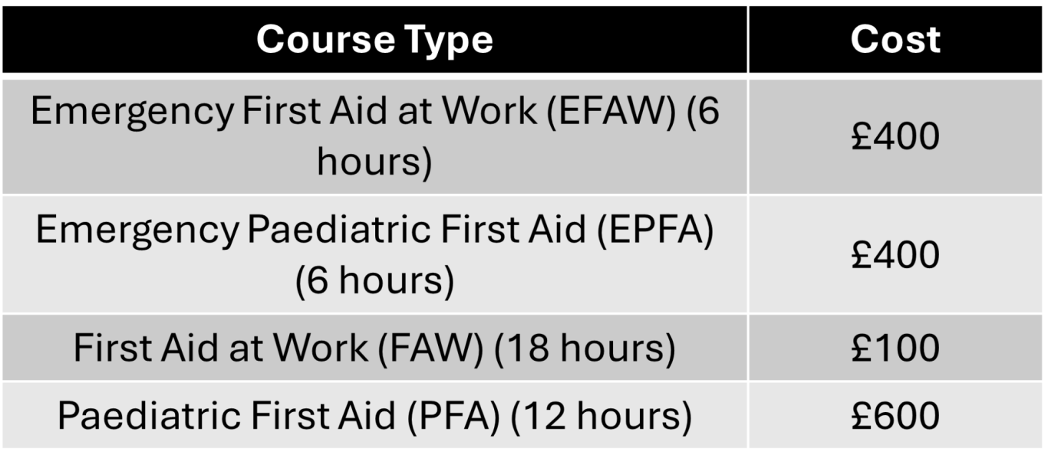The width and height of the screenshot is (1048, 455).
Task: Click the Emergency First Aid at Work cell
Action: (374, 136)
